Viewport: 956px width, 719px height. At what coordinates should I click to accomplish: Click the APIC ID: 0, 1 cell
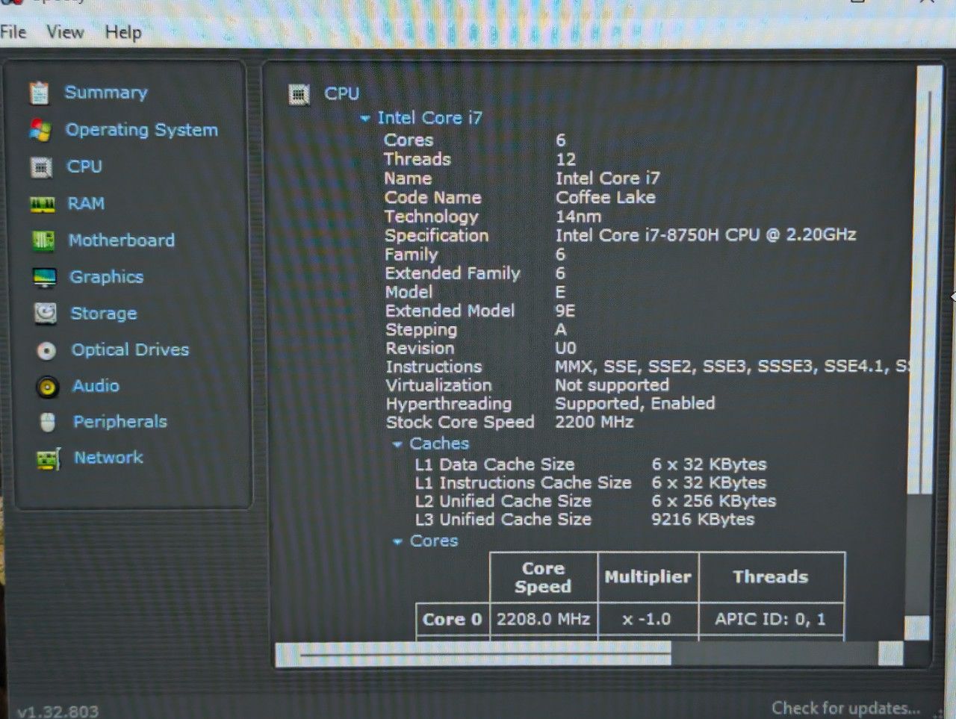pos(771,620)
